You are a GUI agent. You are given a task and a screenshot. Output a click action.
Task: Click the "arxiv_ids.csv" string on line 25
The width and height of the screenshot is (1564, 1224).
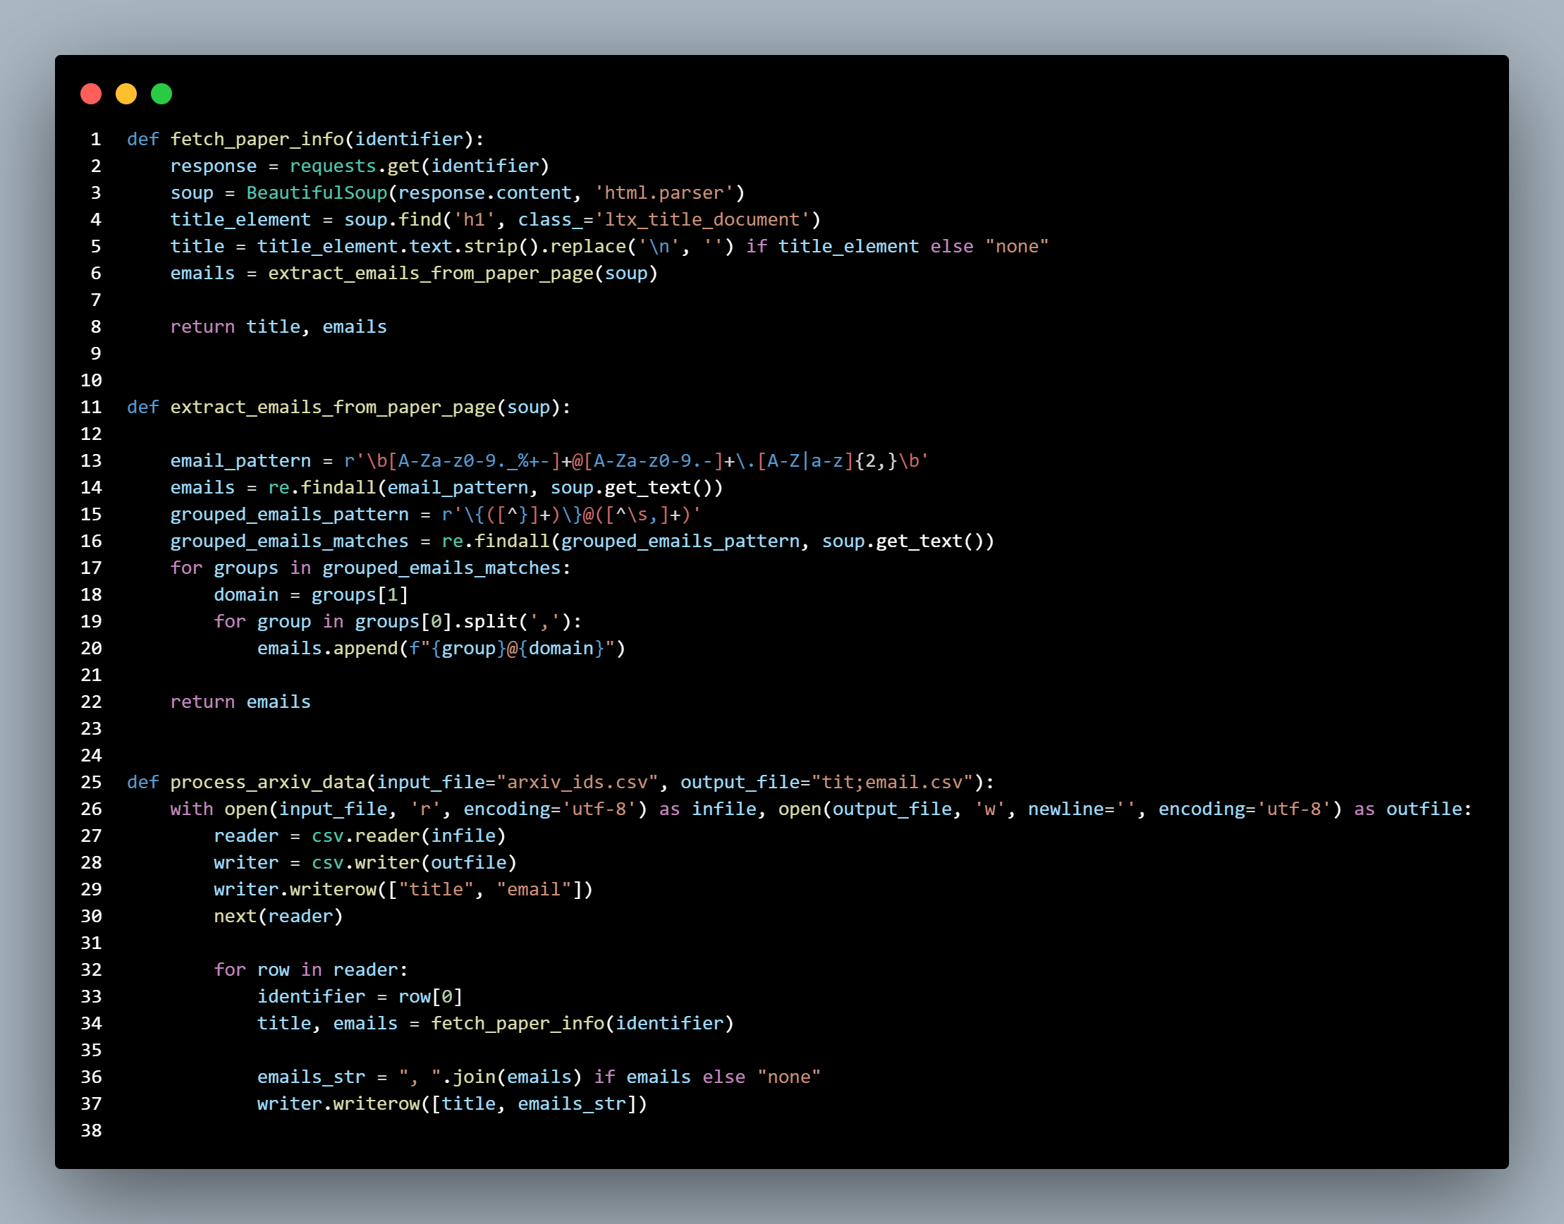pos(578,783)
